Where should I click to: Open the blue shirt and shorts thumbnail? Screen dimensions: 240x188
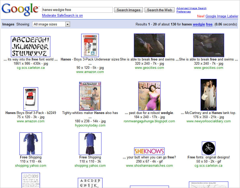click(90, 144)
